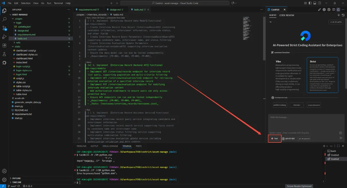Click the problem solving button
The height and width of the screenshot is (188, 347).
(x=280, y=105)
